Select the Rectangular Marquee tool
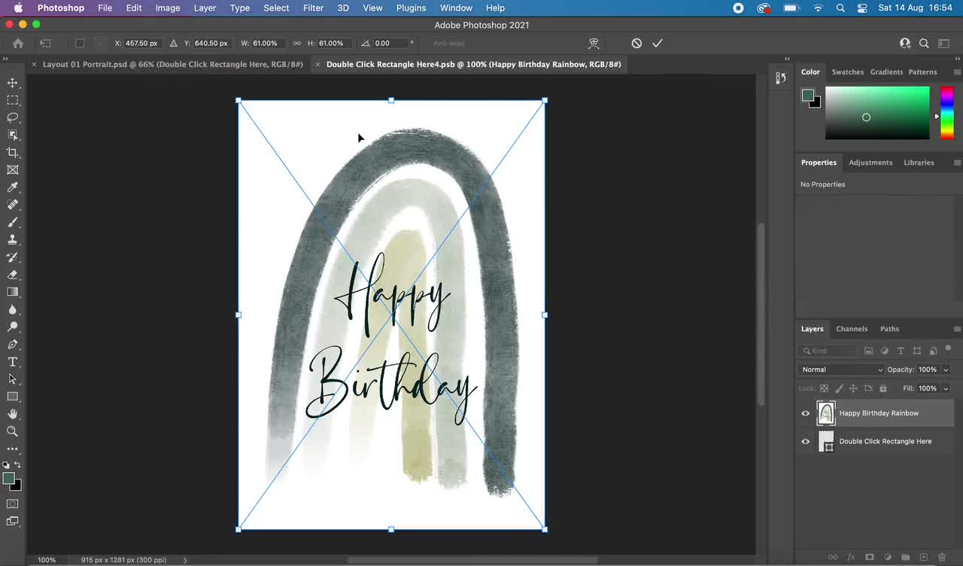Image resolution: width=963 pixels, height=566 pixels. coord(13,100)
